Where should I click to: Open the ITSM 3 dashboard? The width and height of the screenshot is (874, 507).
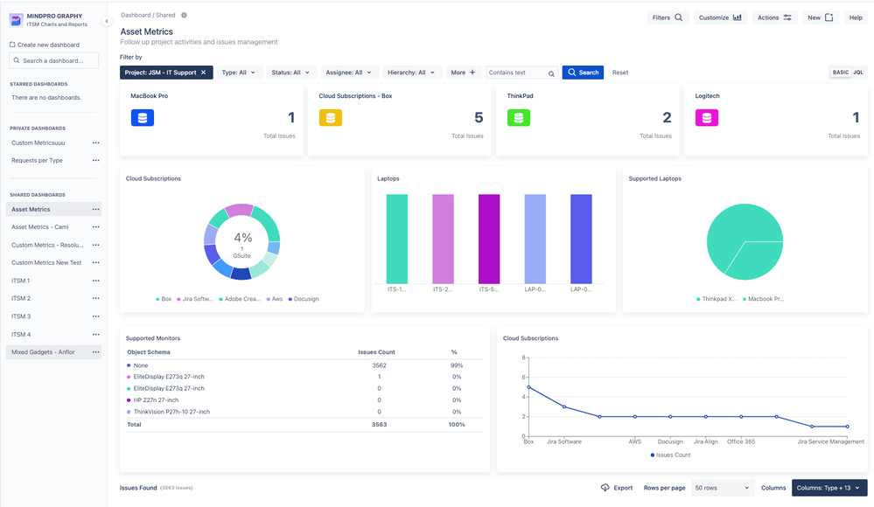(x=21, y=316)
